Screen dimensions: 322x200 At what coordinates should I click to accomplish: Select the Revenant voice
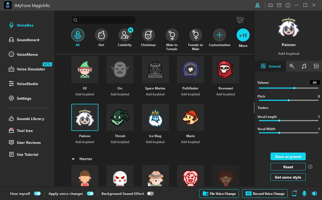tap(226, 70)
